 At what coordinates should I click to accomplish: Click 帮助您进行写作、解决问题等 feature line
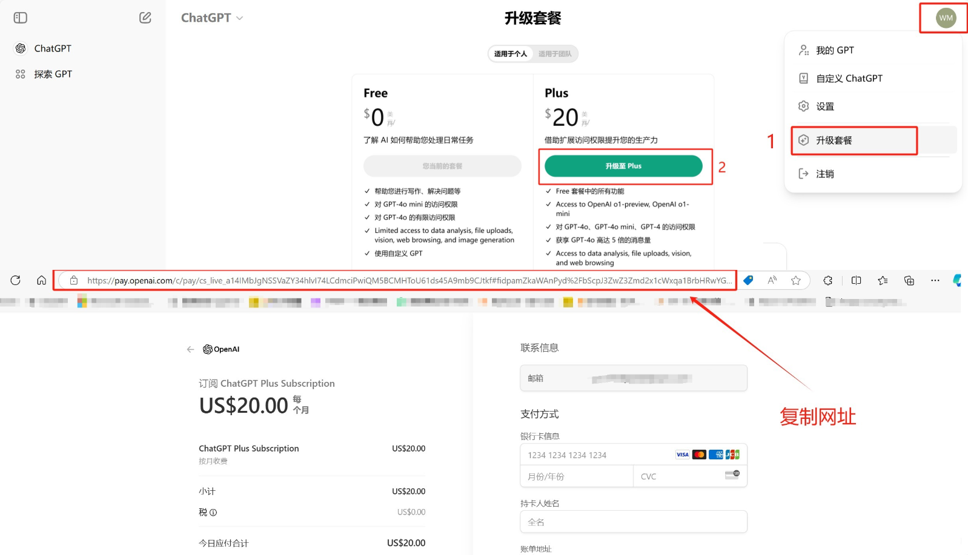click(417, 191)
